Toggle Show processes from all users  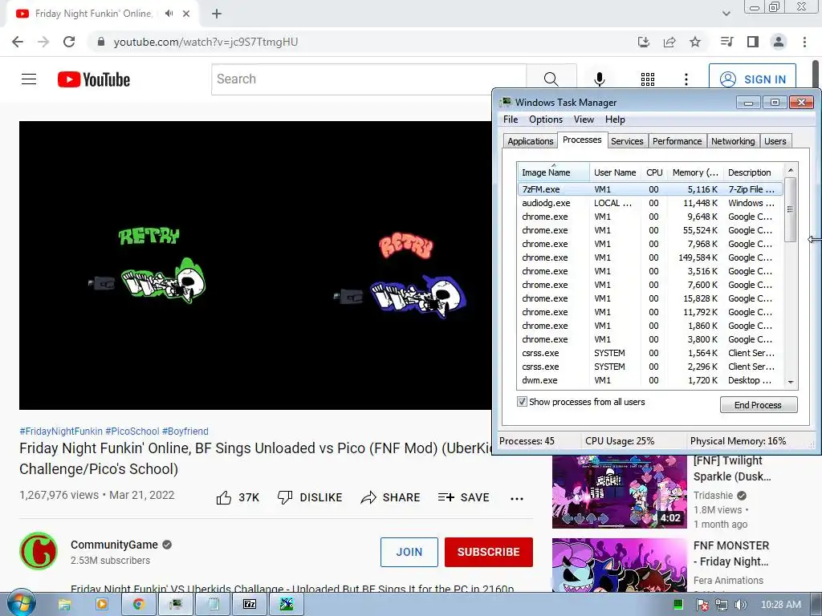(x=522, y=402)
